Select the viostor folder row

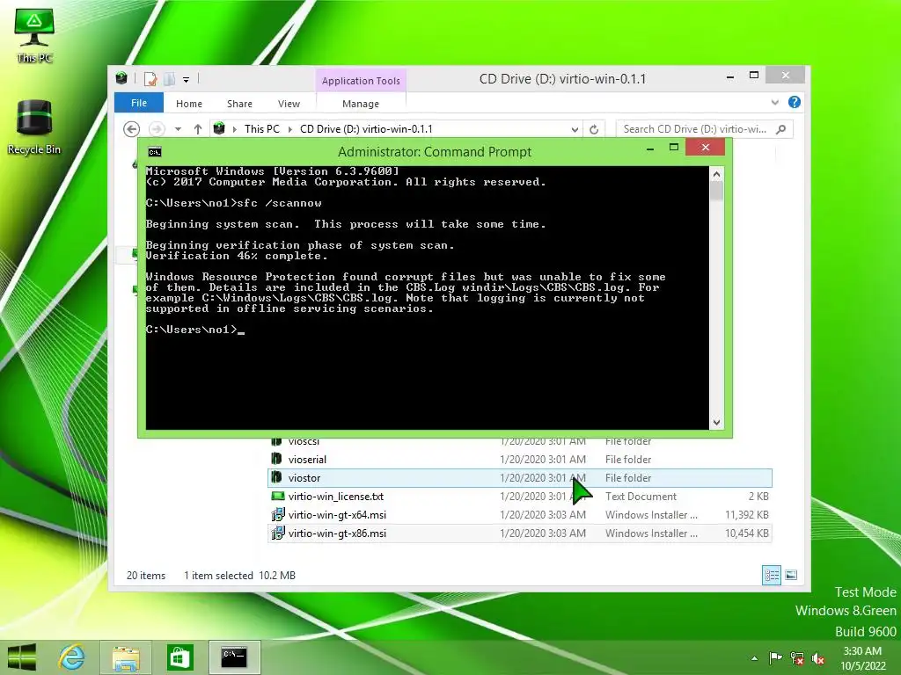(x=519, y=478)
